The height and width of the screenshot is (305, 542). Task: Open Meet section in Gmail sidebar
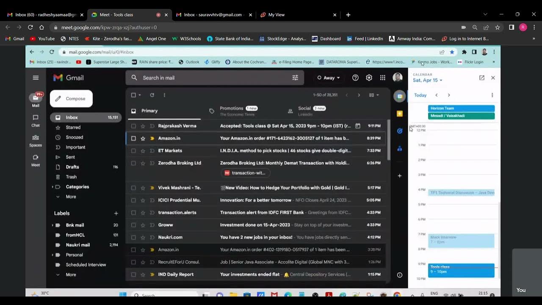point(36,160)
